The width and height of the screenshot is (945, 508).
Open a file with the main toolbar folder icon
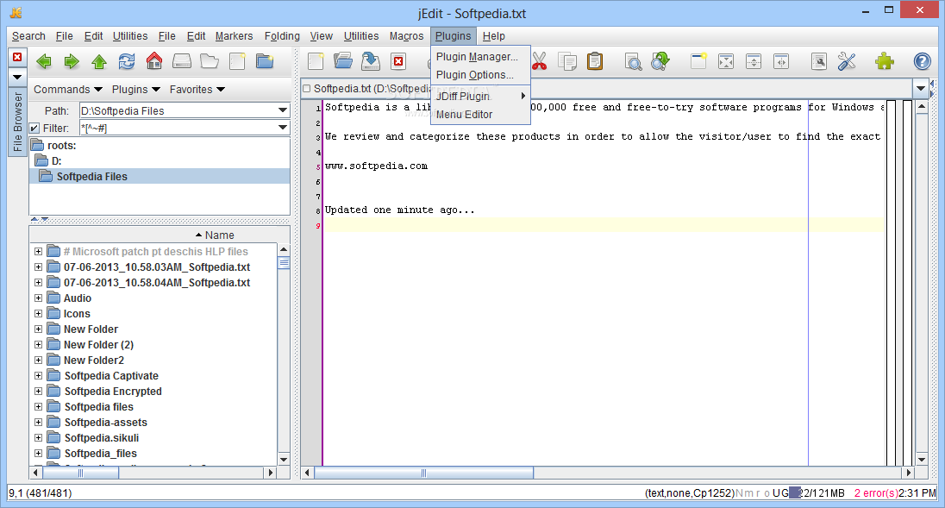[343, 61]
